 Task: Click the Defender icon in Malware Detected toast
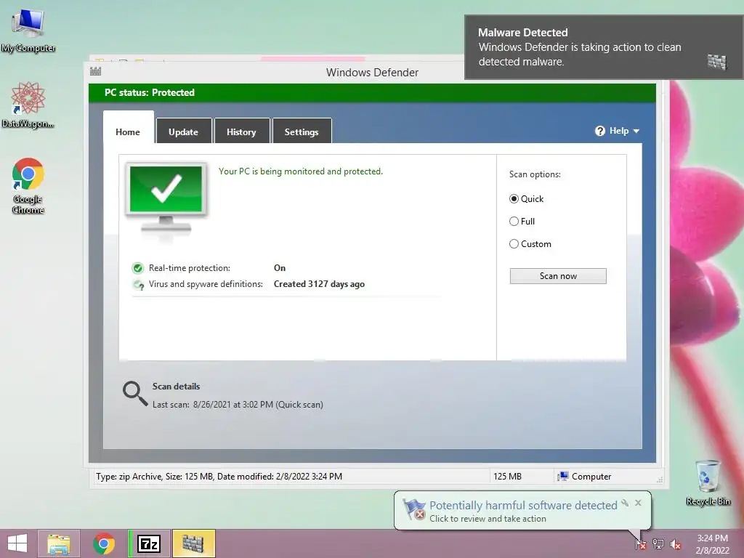point(717,62)
